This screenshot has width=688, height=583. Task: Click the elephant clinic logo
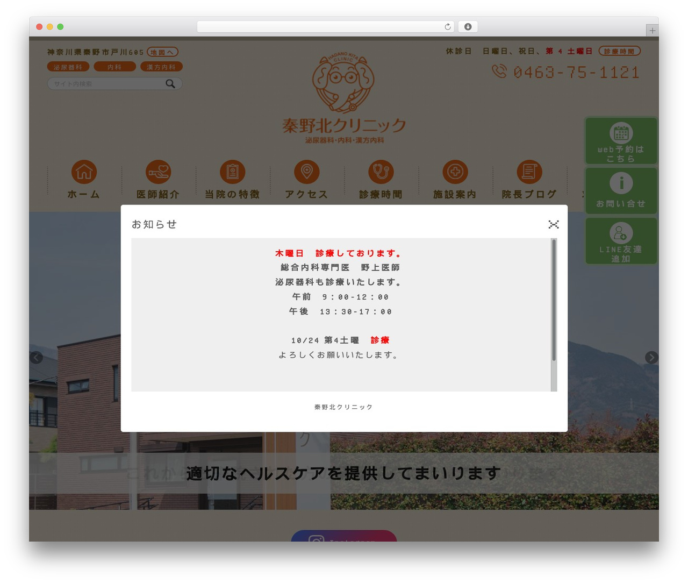(x=343, y=82)
